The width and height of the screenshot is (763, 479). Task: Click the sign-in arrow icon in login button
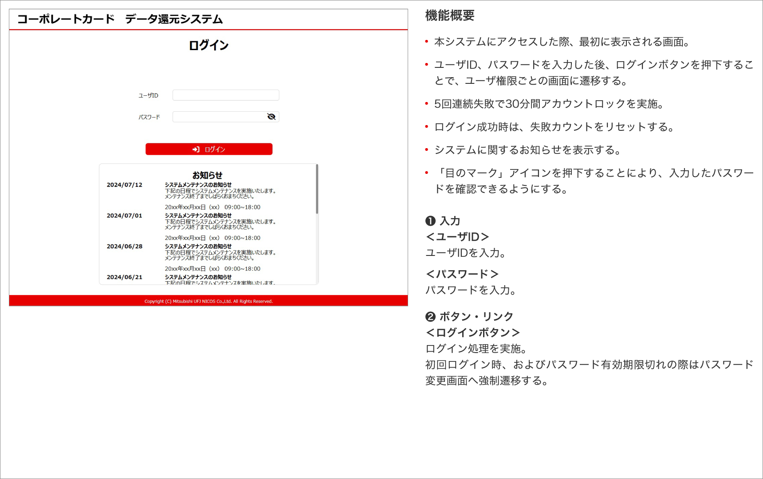click(x=196, y=149)
